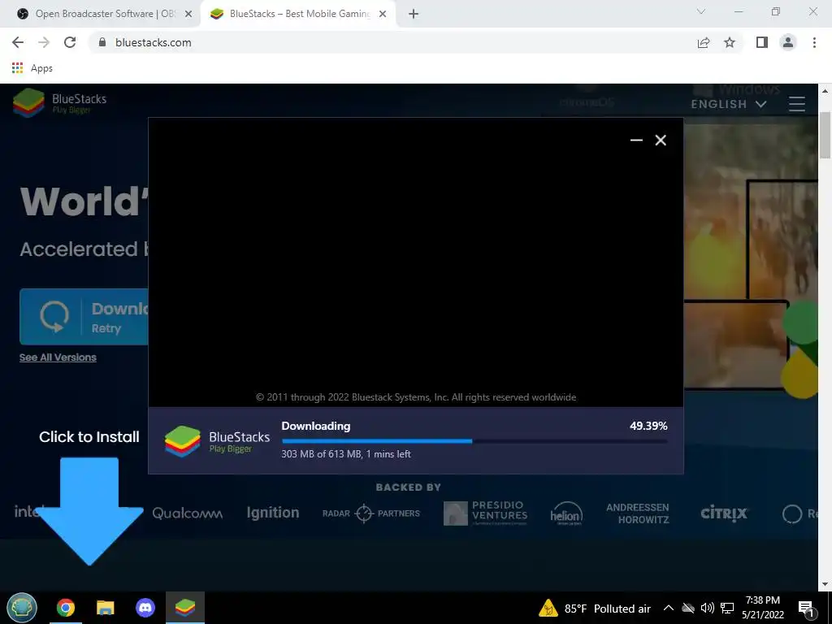Click the Ignition backer logo

click(x=273, y=513)
